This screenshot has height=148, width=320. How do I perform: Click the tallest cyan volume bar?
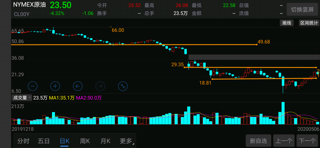click(x=283, y=113)
